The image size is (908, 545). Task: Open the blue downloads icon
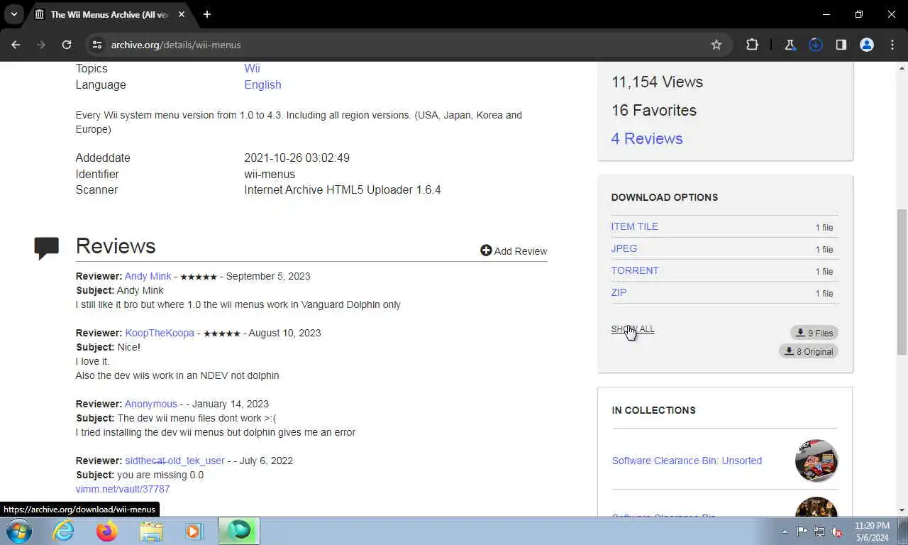click(x=816, y=45)
